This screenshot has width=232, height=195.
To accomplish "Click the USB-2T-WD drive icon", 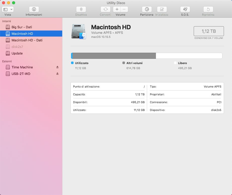I will (8, 74).
